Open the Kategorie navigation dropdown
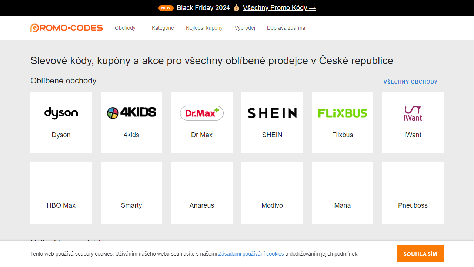This screenshot has height=267, width=474. [163, 28]
